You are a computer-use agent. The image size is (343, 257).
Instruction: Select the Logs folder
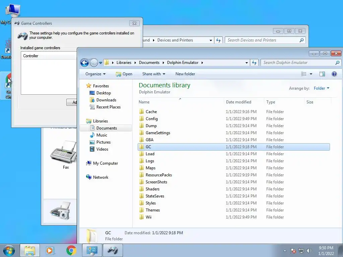click(x=150, y=161)
